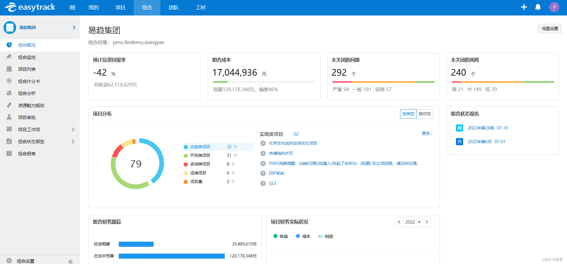Toggle the hamburger menu icon
This screenshot has height=264, width=567.
point(72,7)
